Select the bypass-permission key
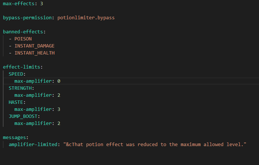This screenshot has width=259, height=165. pyautogui.click(x=27, y=18)
